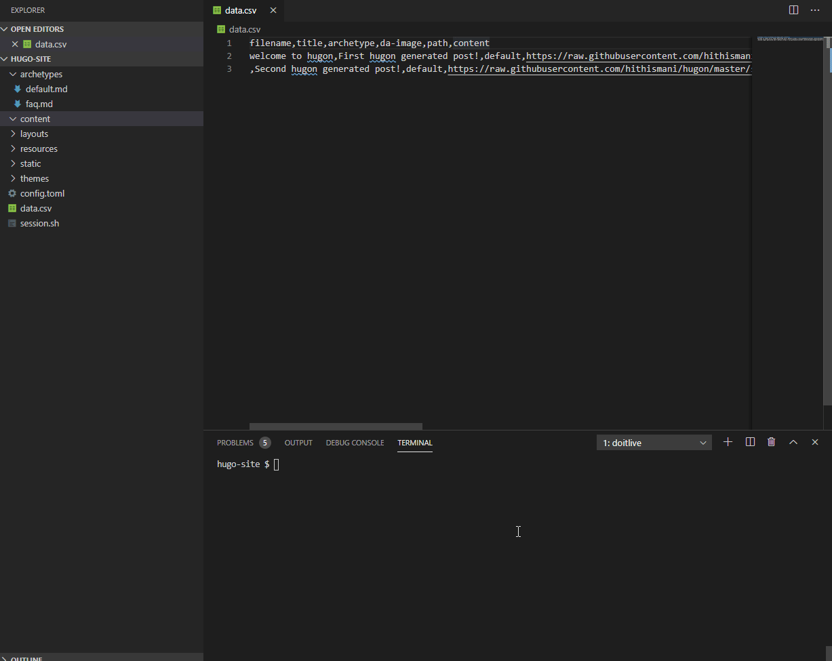Split the terminal with the split icon
This screenshot has height=661, width=832.
click(x=749, y=441)
